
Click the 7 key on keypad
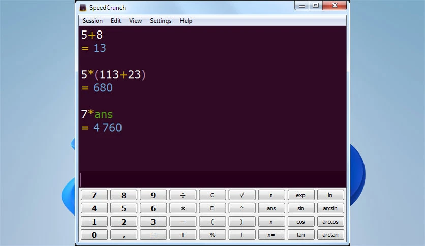[x=94, y=195]
